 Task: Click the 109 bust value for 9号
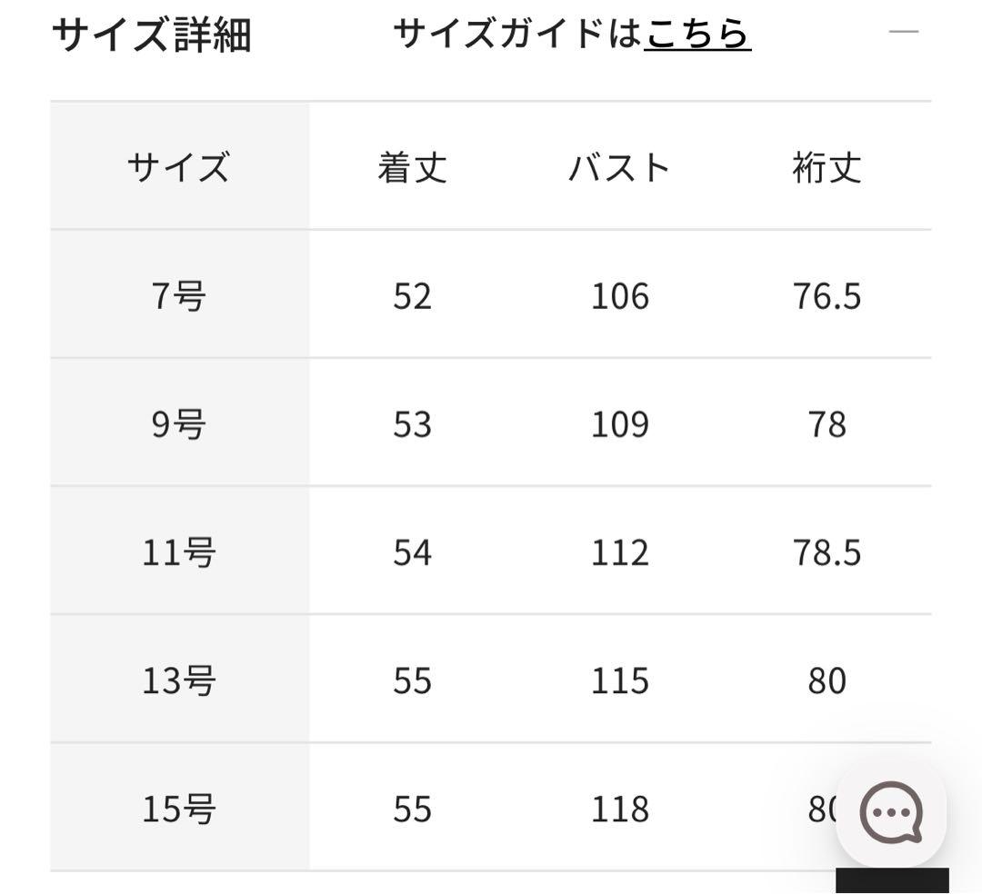click(x=620, y=424)
